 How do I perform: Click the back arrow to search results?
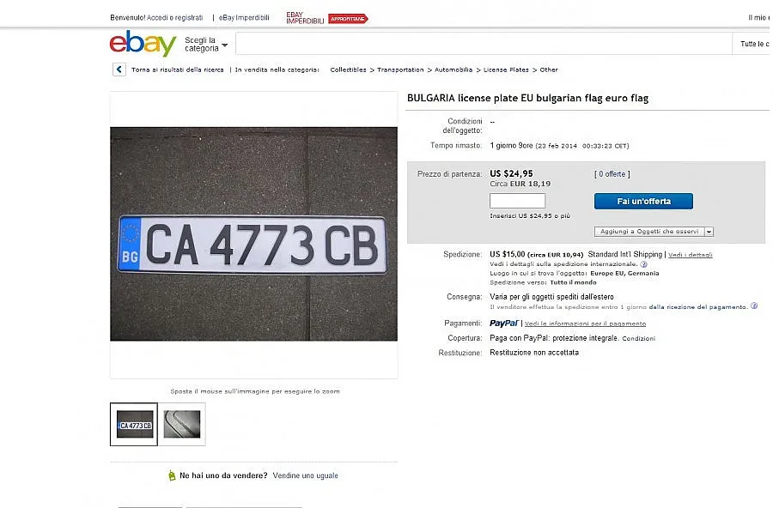pyautogui.click(x=119, y=70)
